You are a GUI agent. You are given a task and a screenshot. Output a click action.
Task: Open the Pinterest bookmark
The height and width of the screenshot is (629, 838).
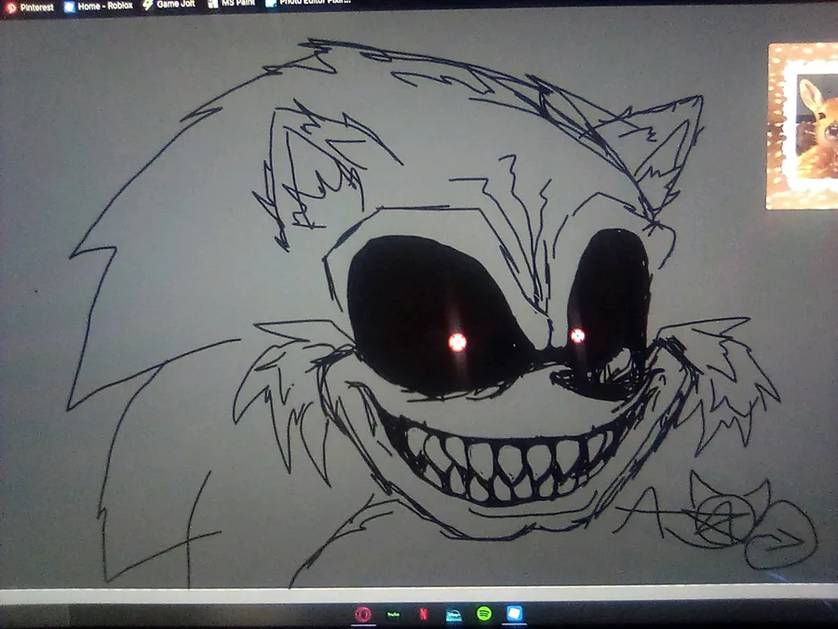pos(30,7)
